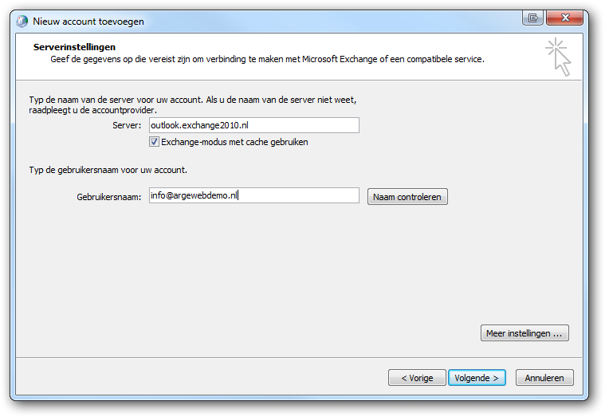This screenshot has height=417, width=605.
Task: Click into the Server input field
Action: click(x=253, y=125)
